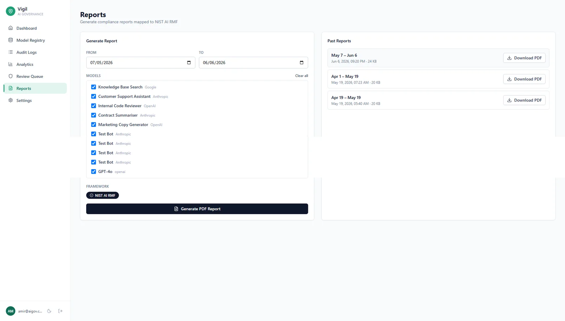The width and height of the screenshot is (565, 321).
Task: Click Generate PDF Report button
Action: [197, 209]
